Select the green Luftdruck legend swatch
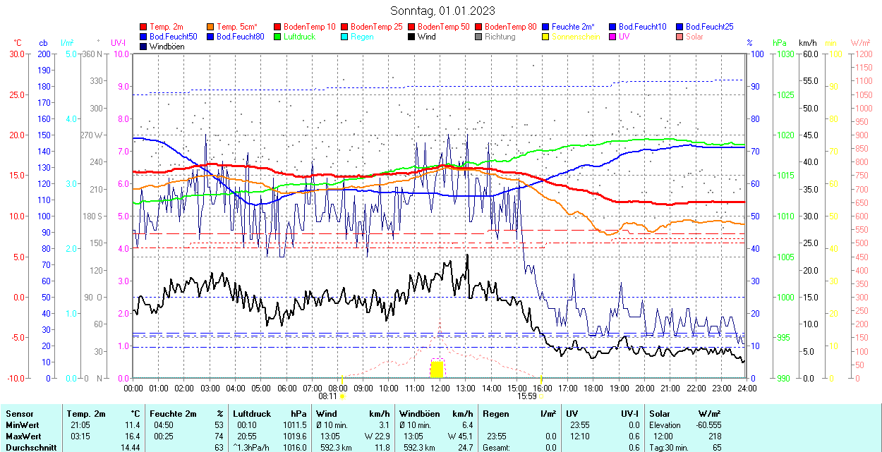The height and width of the screenshot is (452, 882). [x=278, y=37]
